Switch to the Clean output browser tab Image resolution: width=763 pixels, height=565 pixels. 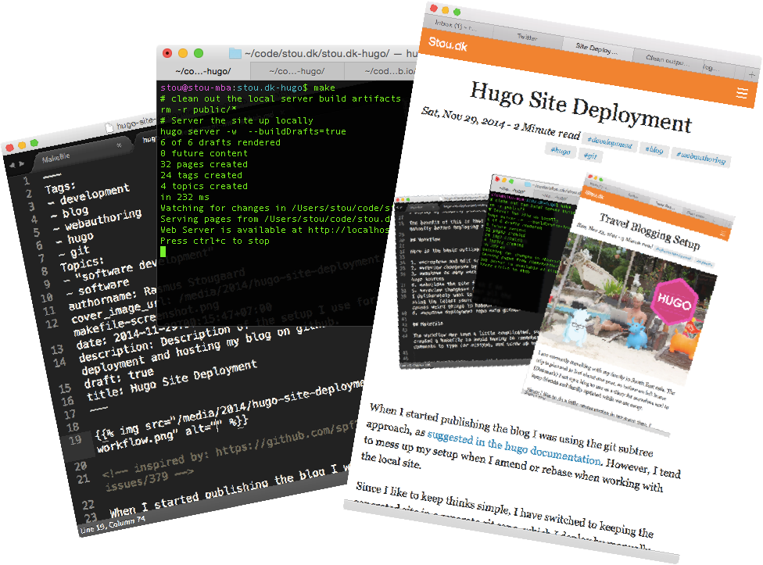[x=667, y=60]
